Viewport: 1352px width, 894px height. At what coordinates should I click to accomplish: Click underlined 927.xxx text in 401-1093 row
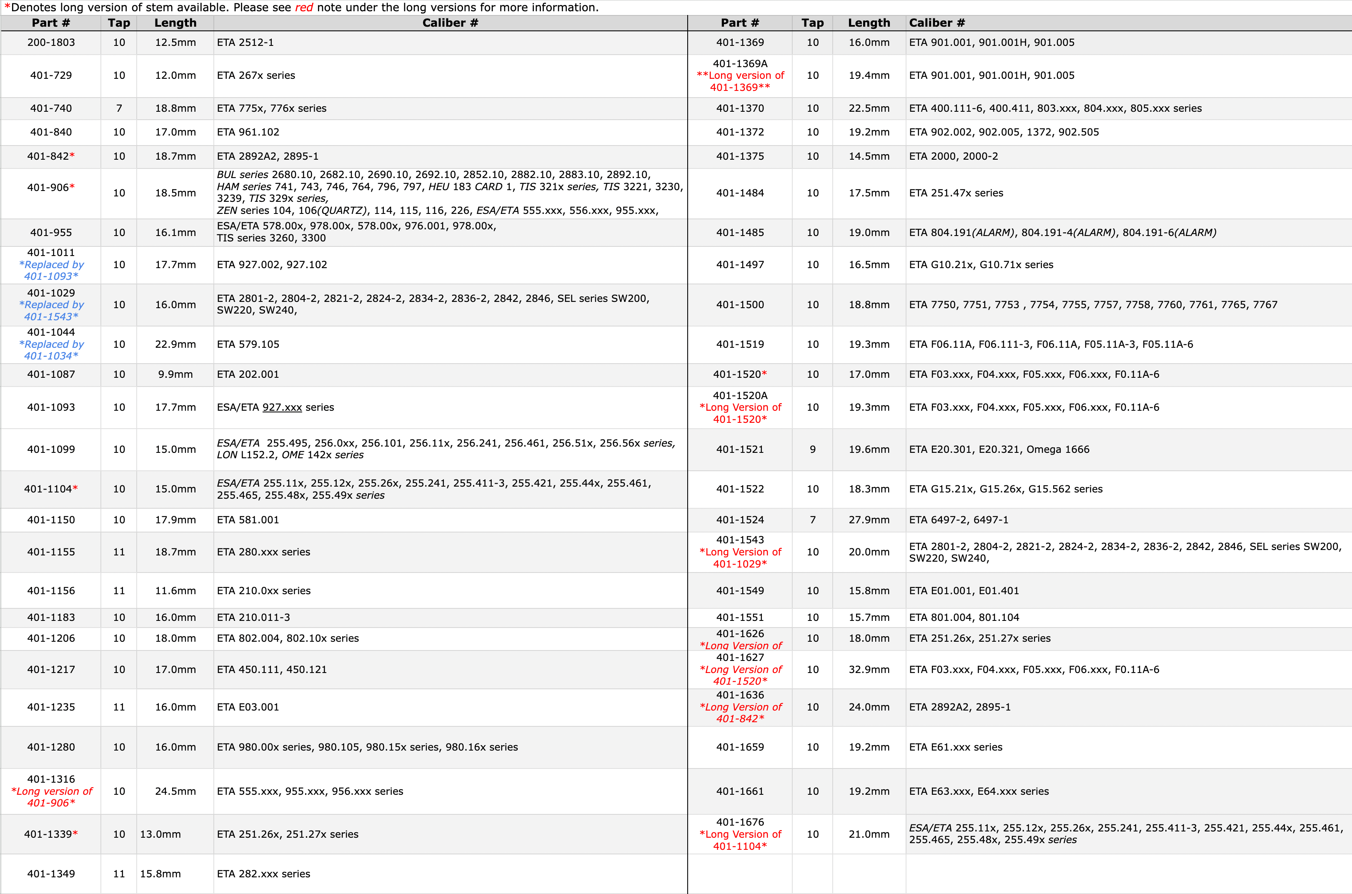[282, 407]
